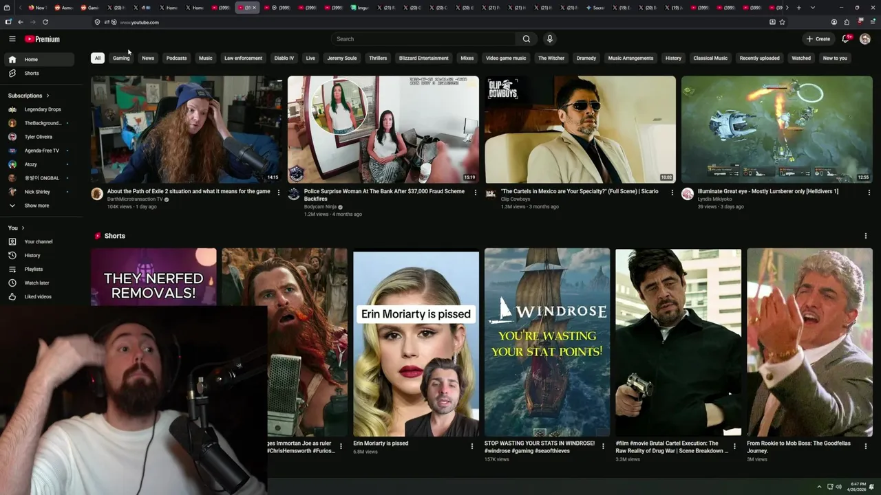Open browser account profile icon
Image resolution: width=881 pixels, height=495 pixels.
pyautogui.click(x=834, y=22)
